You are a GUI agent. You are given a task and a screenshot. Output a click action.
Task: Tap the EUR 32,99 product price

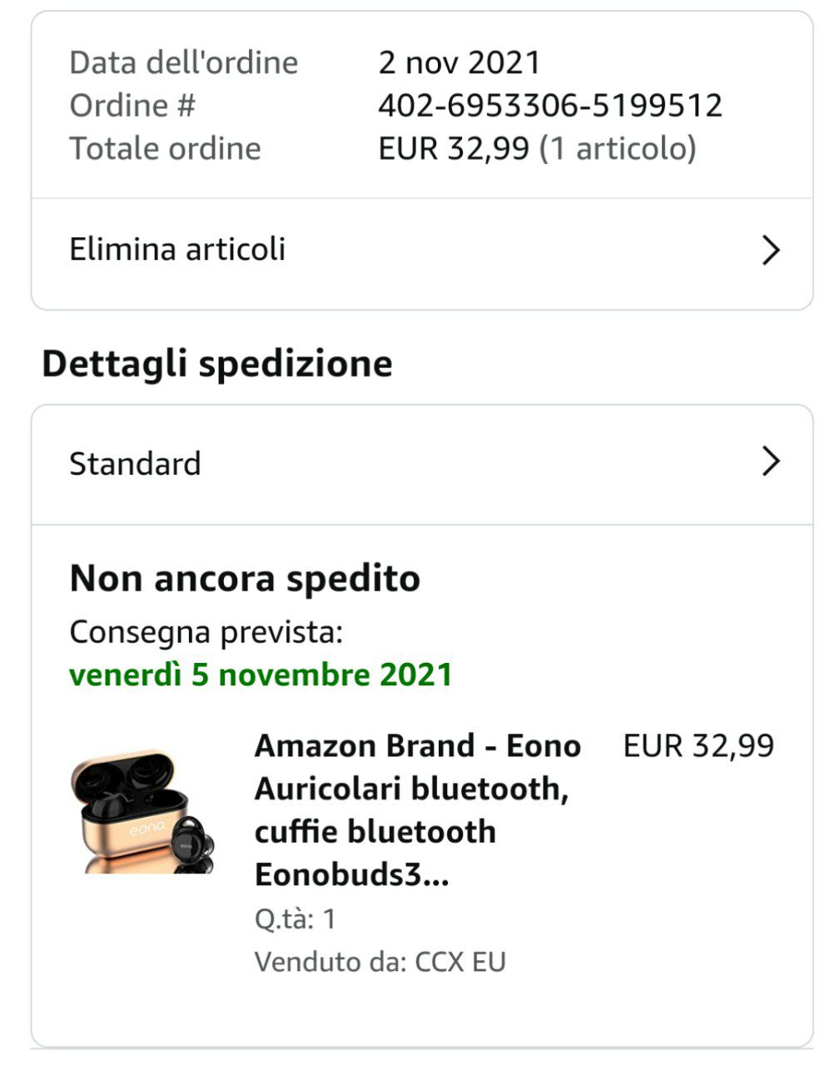[x=698, y=745]
